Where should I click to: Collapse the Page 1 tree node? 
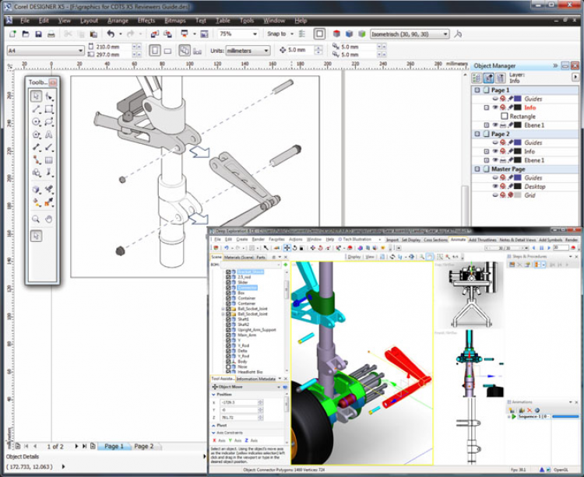tap(477, 90)
